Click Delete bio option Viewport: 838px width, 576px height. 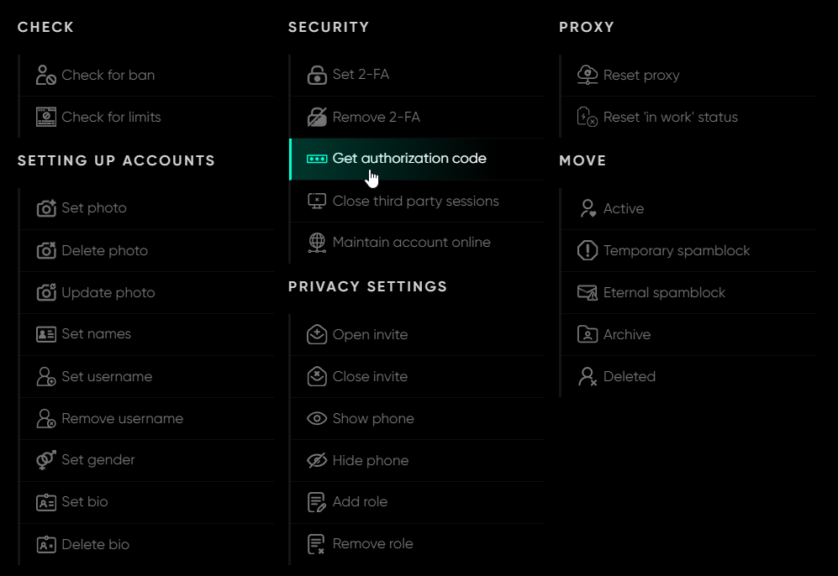95,544
